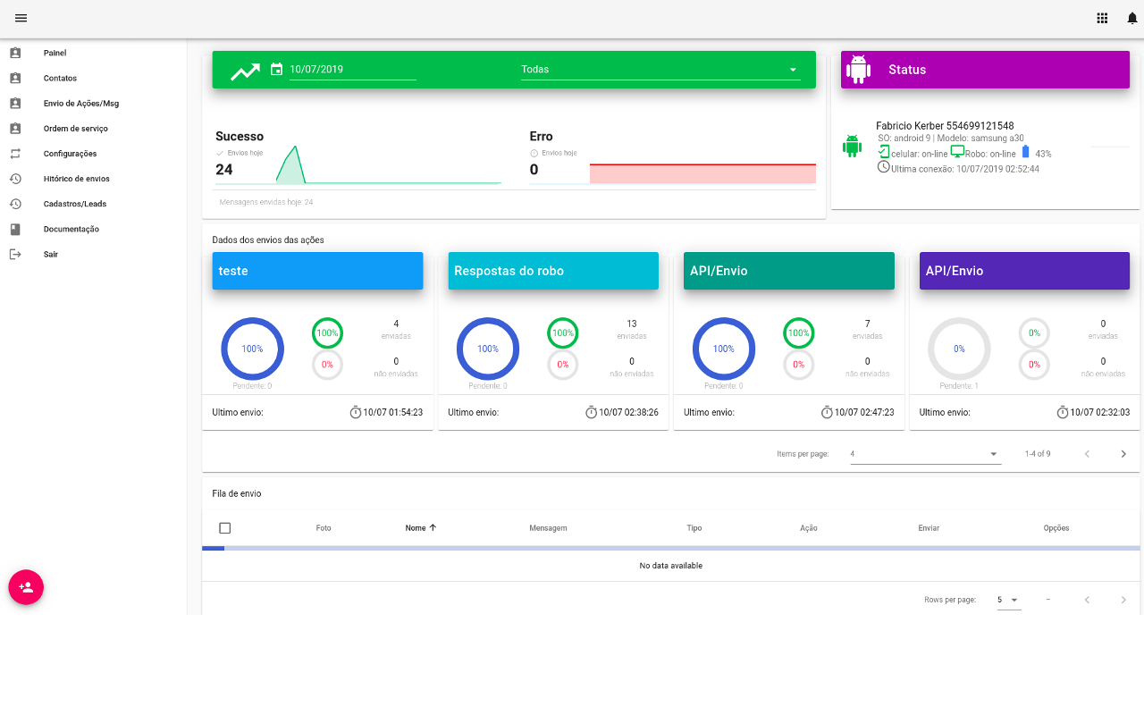This screenshot has height=715, width=1144.
Task: Toggle the select-all checkbox in Fila de envio
Action: point(225,528)
